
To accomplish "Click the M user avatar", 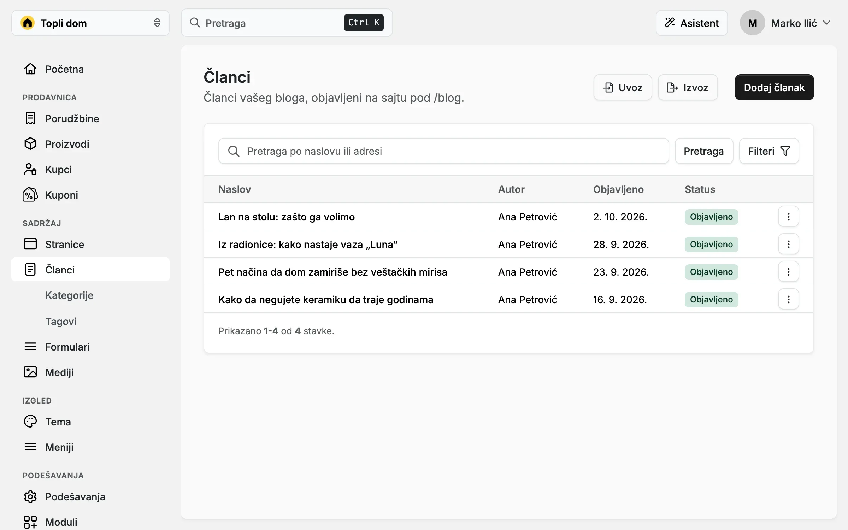I will point(753,23).
